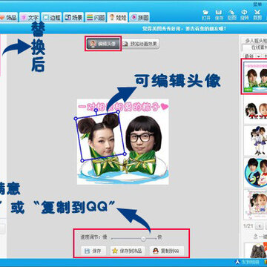
Task: Click the man's head with glasses
Action: pyautogui.click(x=143, y=134)
